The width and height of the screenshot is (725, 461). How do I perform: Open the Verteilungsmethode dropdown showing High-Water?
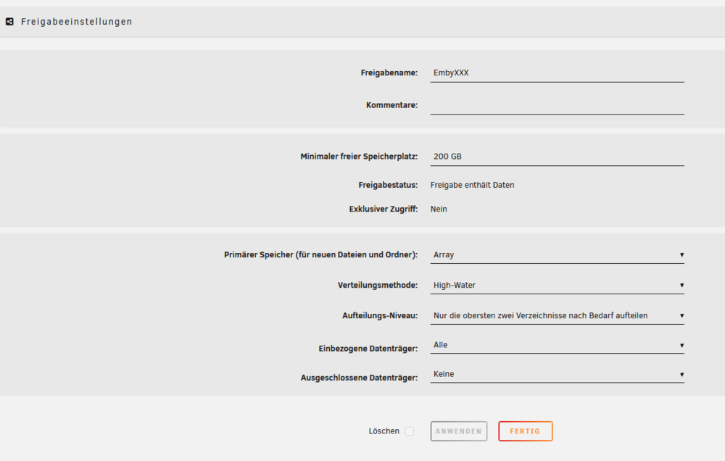(x=557, y=286)
